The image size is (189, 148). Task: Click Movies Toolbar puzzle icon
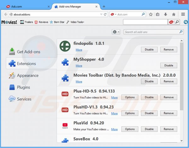[65, 78]
